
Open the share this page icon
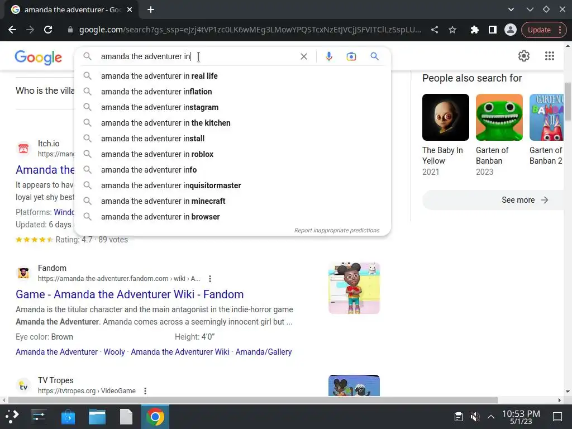click(435, 30)
